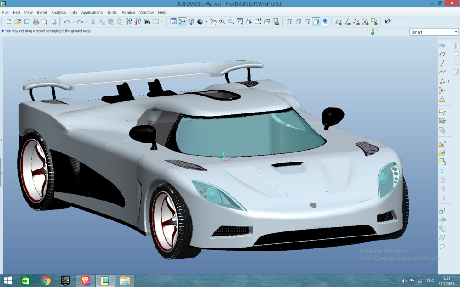This screenshot has width=460, height=287.
Task: Click the regeneration status traffic light
Action: (x=373, y=32)
